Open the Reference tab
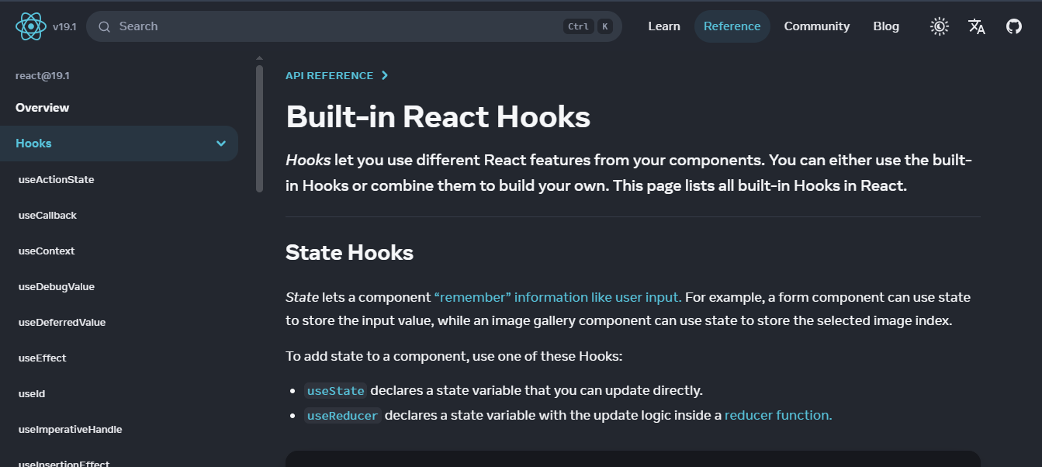Viewport: 1042px width, 467px height. point(732,26)
